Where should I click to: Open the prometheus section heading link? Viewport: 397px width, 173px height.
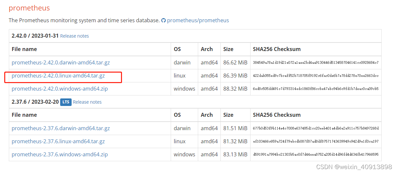pyautogui.click(x=29, y=8)
